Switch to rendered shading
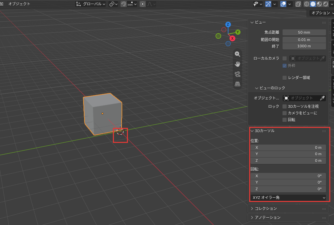The width and height of the screenshot is (334, 225). [326, 4]
